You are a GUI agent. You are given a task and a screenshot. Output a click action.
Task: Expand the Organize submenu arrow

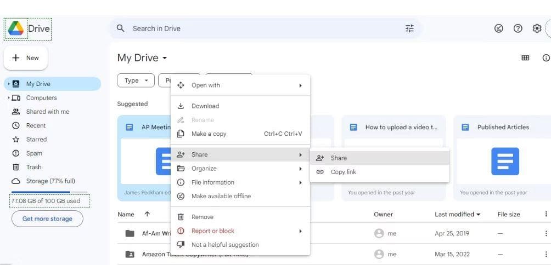click(x=300, y=169)
